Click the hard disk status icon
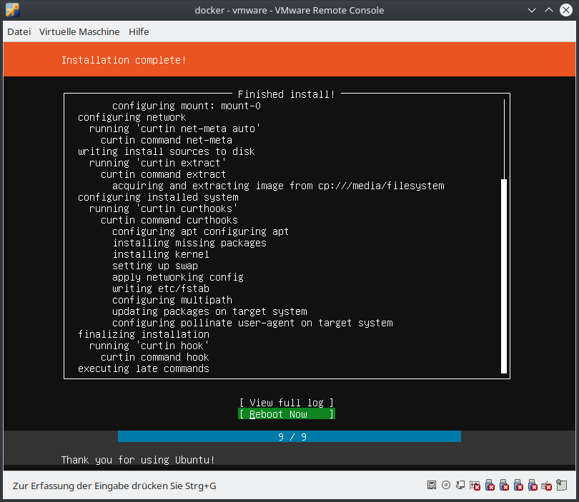Screen dimensions: 579x502 pyautogui.click(x=432, y=486)
